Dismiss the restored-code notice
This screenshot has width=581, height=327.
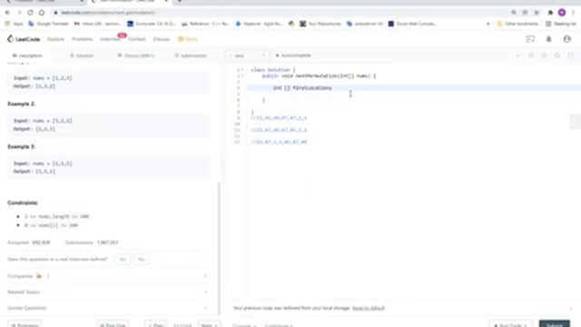pos(571,308)
